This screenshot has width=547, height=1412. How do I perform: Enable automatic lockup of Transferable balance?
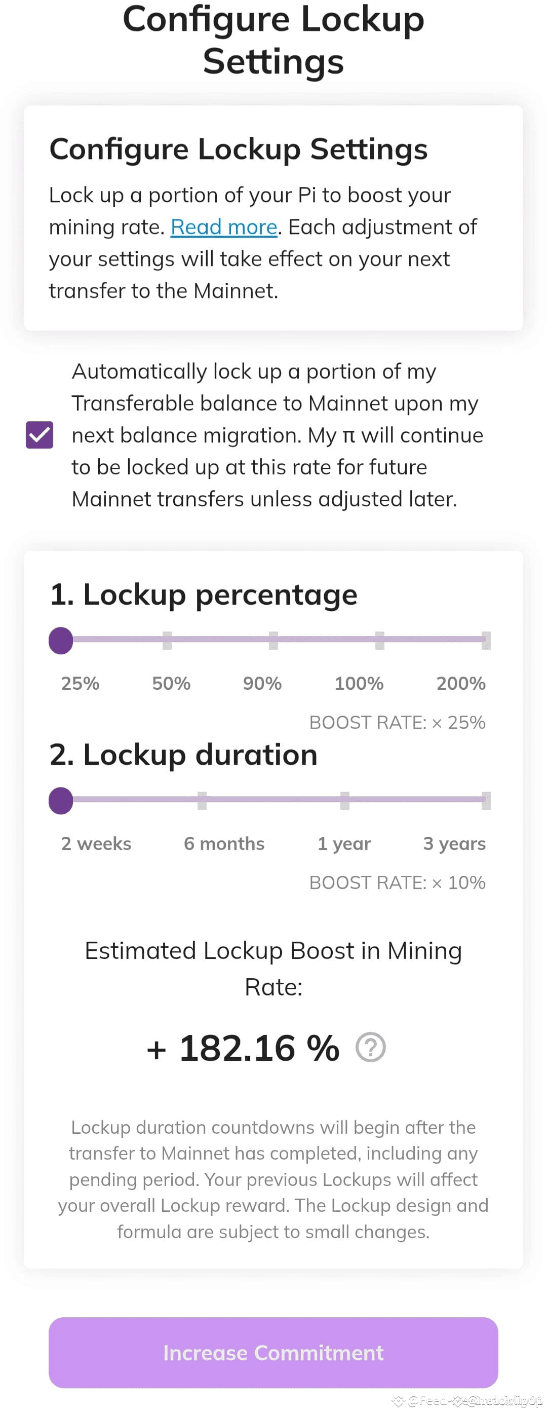[x=41, y=435]
